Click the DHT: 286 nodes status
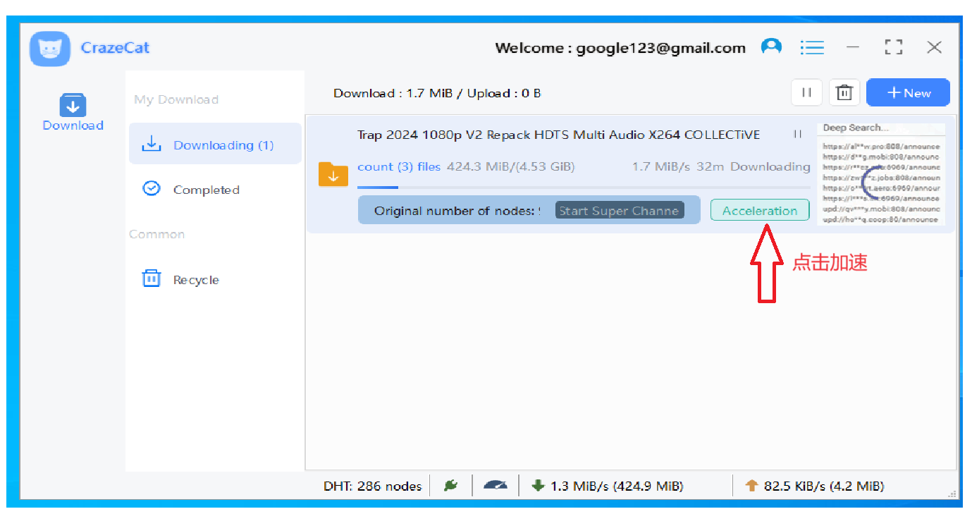The width and height of the screenshot is (972, 521). tap(372, 486)
